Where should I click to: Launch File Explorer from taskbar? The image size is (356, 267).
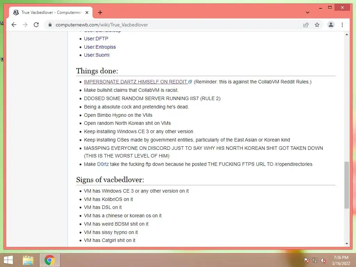(28, 260)
